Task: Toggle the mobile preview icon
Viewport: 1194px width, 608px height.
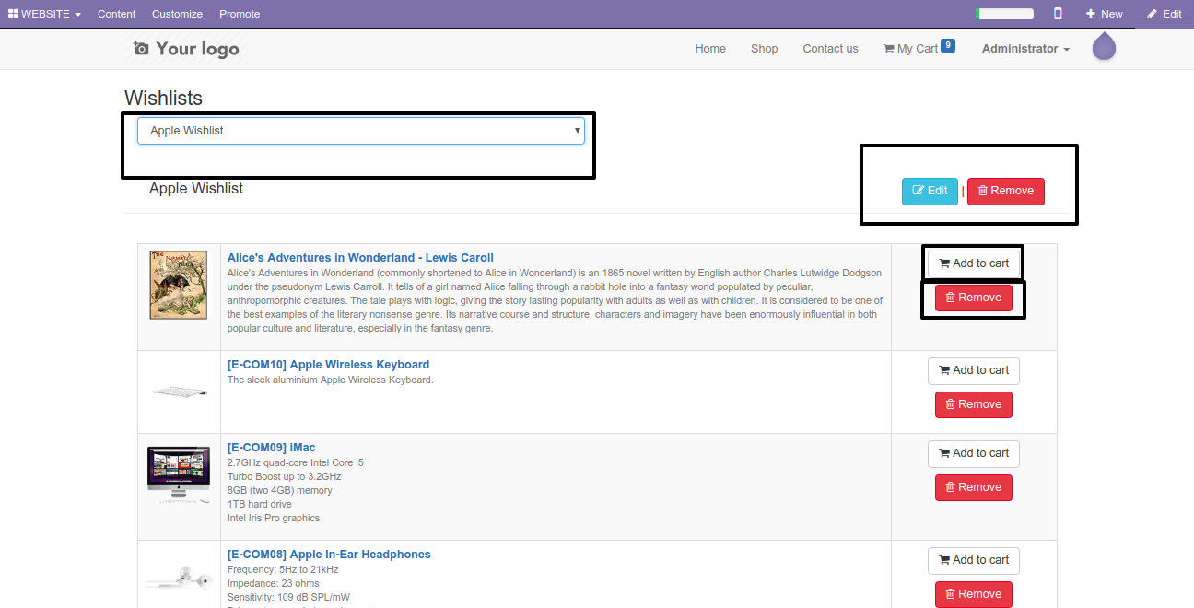Action: [x=1058, y=14]
